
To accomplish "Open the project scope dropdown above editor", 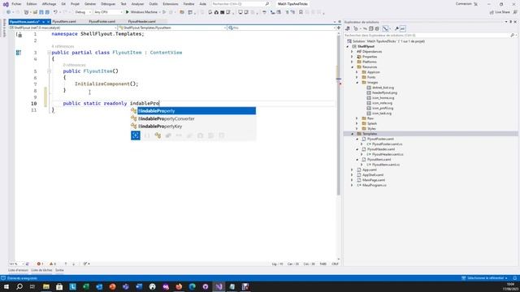I will click(x=63, y=28).
